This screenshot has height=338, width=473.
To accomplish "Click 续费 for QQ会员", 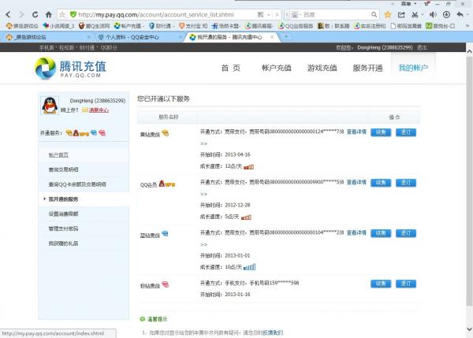I will (x=381, y=183).
